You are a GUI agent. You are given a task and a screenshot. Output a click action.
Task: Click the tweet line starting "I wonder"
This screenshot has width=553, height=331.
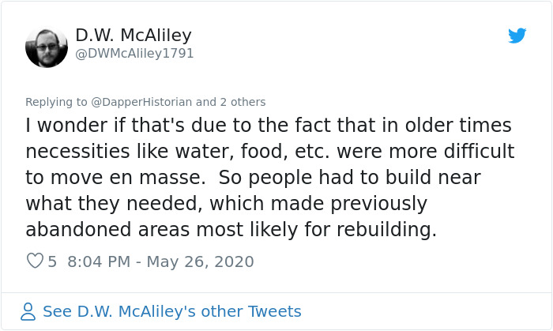pos(269,126)
